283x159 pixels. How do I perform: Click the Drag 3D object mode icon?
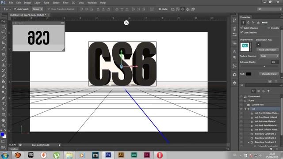[x=183, y=9]
